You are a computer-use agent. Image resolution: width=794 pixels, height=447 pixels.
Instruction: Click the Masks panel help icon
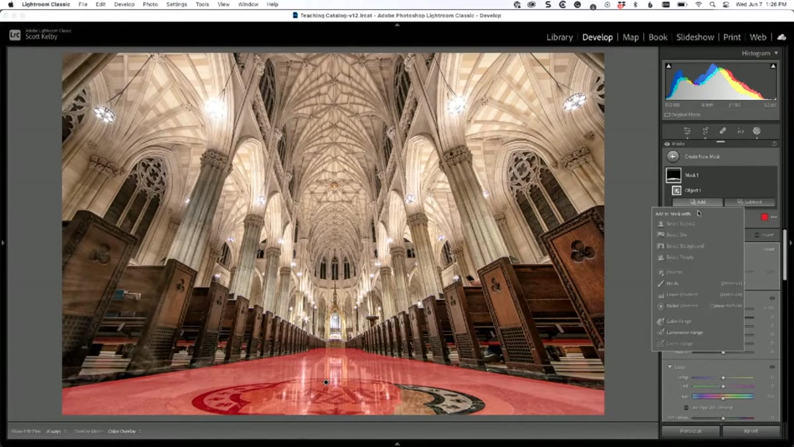774,143
